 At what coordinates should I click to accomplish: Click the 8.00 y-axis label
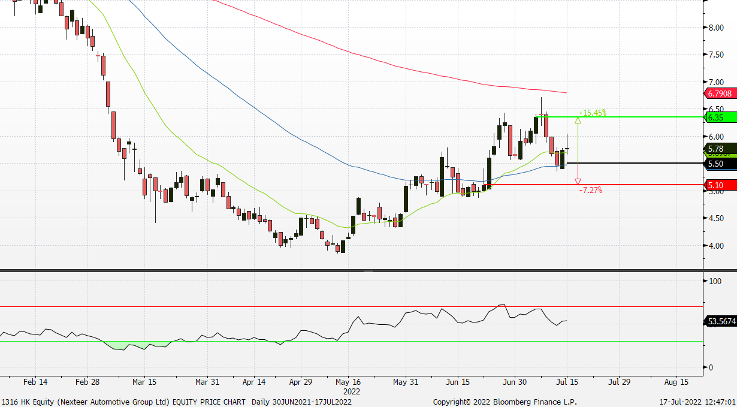[717, 28]
